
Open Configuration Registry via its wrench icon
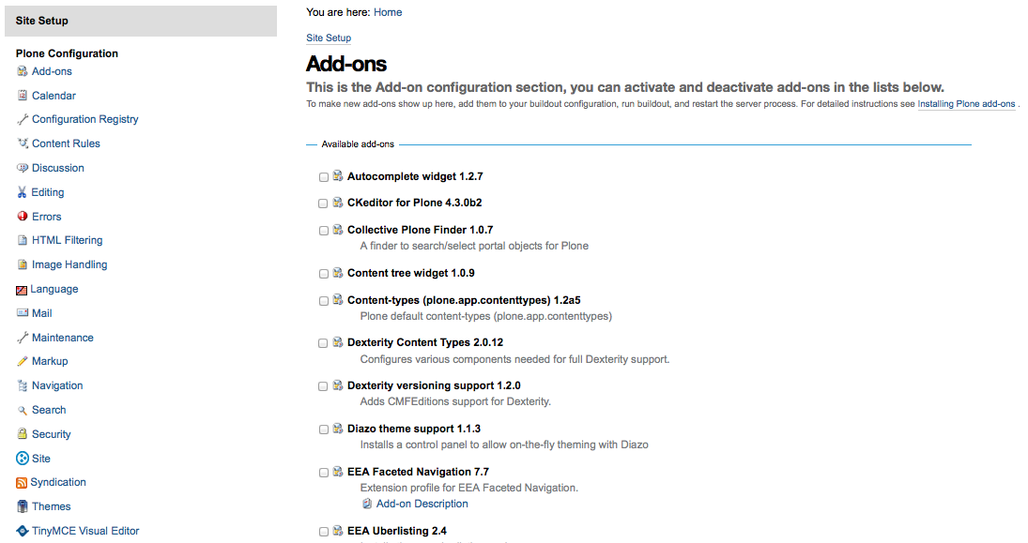pos(23,119)
